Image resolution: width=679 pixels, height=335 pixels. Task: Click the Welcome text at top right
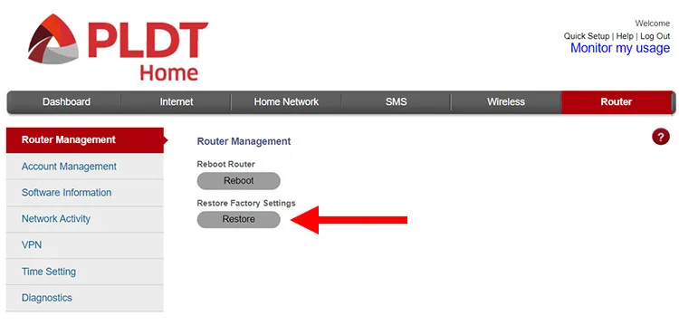653,24
